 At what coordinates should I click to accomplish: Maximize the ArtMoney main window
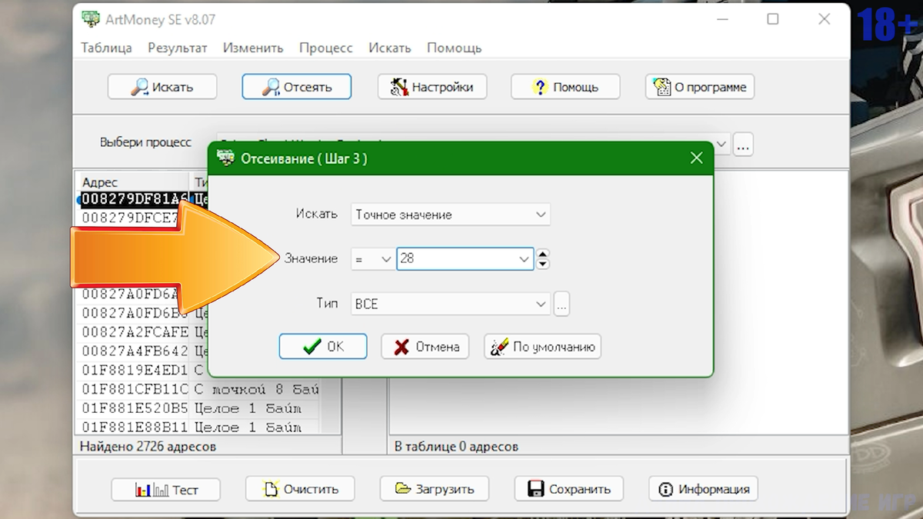point(773,20)
